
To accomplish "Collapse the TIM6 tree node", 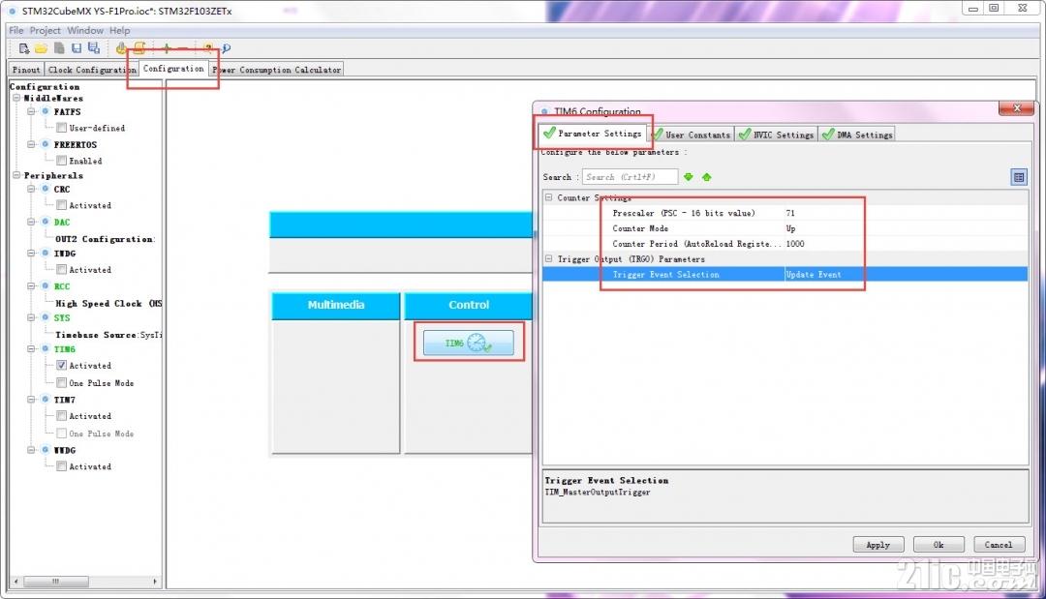I will (x=31, y=348).
